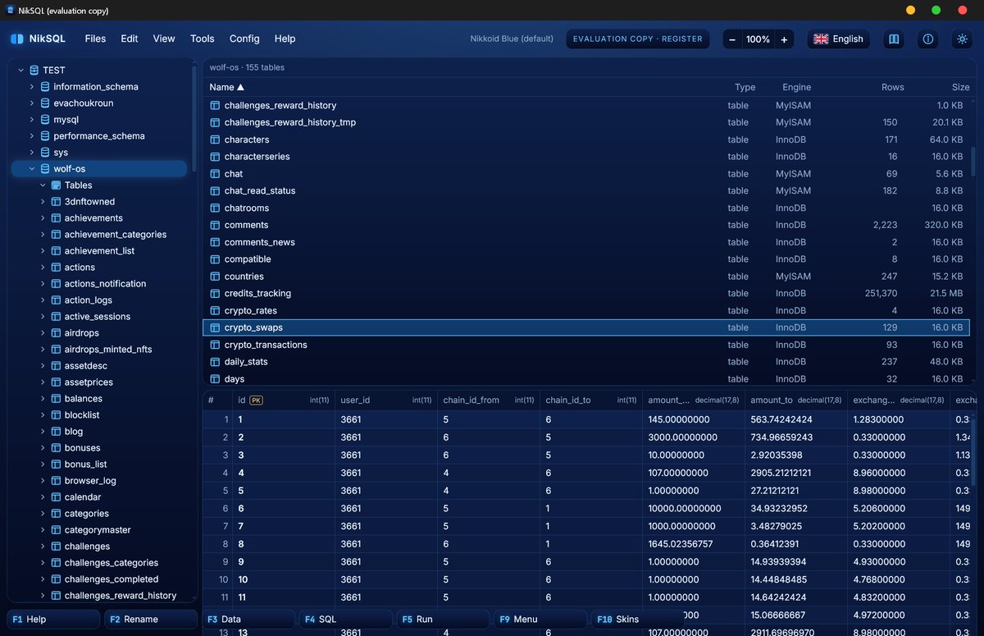Select challenges_completed in the tree
The width and height of the screenshot is (984, 636).
coord(111,579)
